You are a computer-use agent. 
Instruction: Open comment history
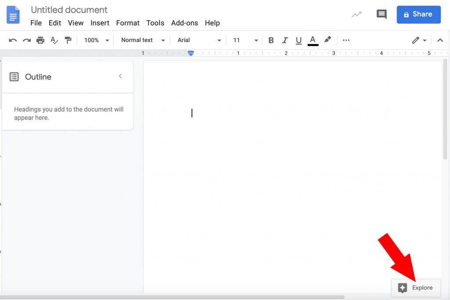(x=381, y=14)
